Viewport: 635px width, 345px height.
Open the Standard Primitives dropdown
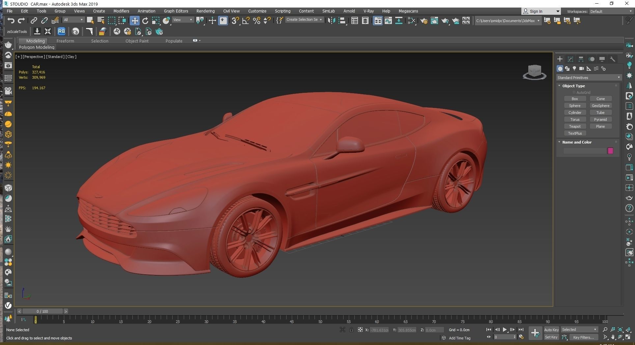pyautogui.click(x=589, y=78)
